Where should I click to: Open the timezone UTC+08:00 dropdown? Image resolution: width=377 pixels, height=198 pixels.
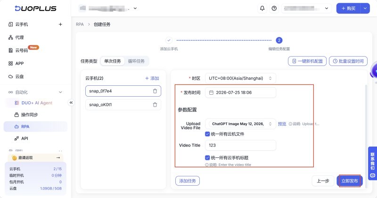pyautogui.click(x=240, y=78)
